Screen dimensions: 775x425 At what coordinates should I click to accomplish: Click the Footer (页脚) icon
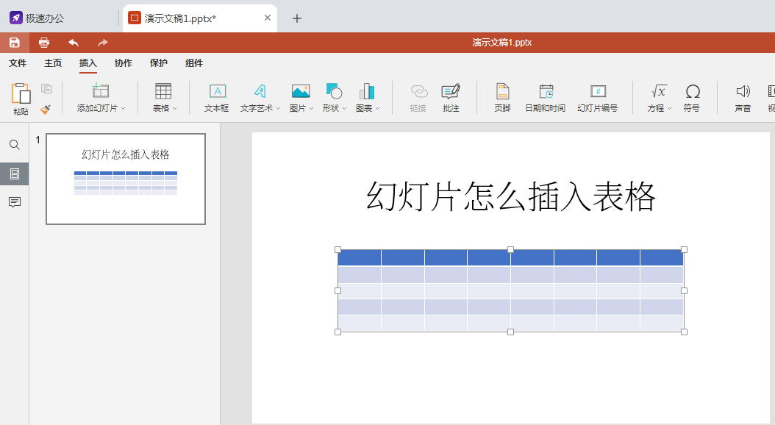[503, 91]
